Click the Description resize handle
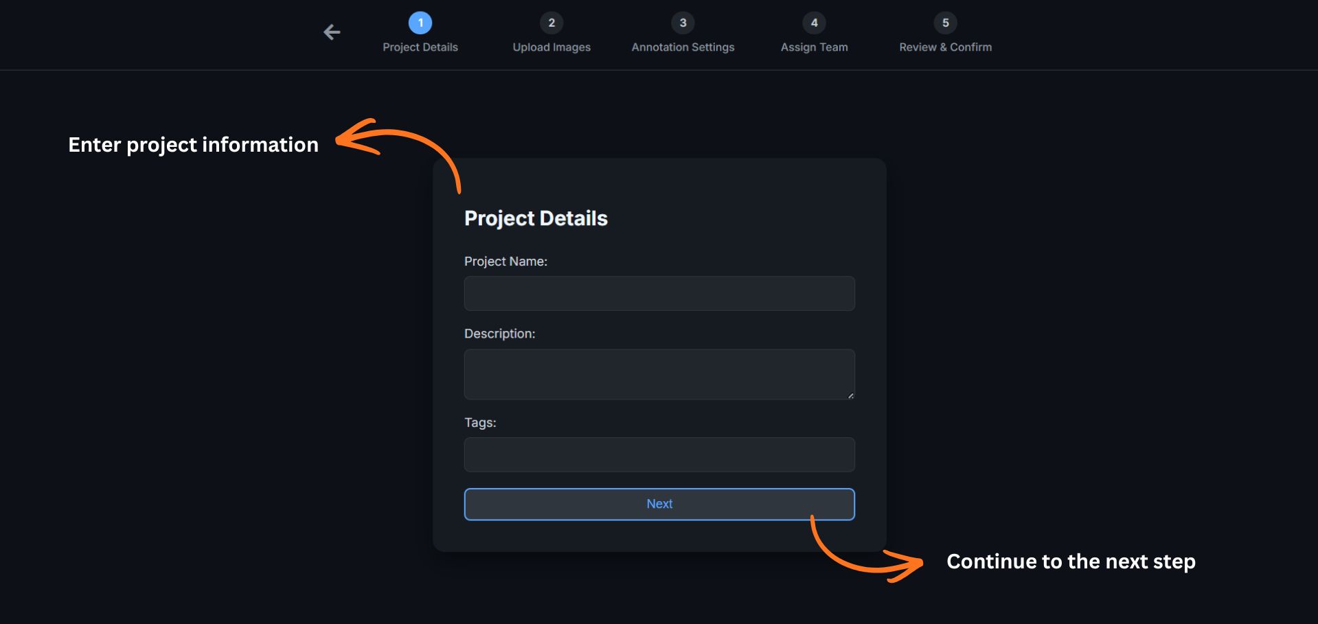 [850, 395]
